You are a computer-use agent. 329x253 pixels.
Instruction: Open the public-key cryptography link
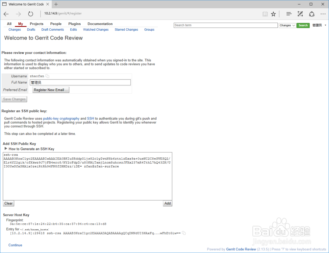(x=61, y=118)
